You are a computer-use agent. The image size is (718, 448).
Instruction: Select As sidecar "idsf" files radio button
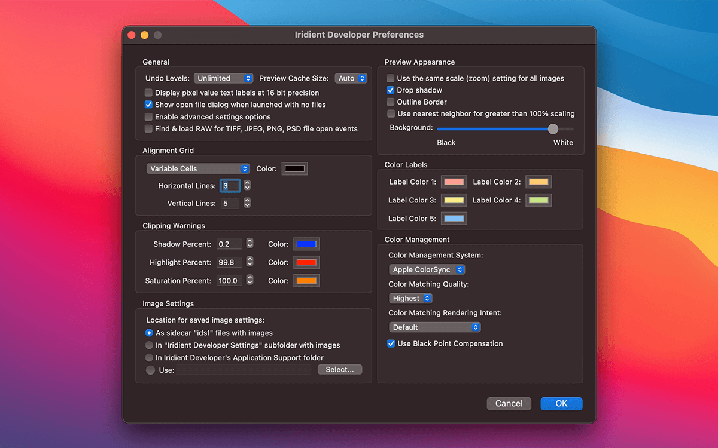tap(150, 333)
